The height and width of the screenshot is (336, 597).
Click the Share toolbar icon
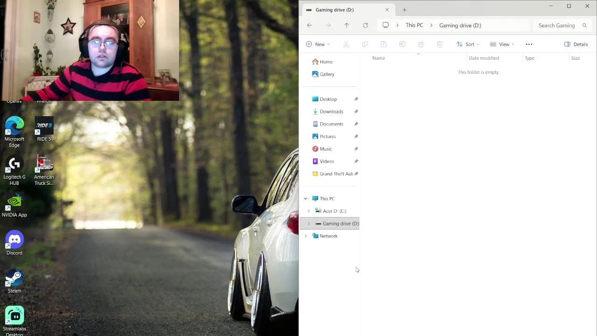(421, 44)
